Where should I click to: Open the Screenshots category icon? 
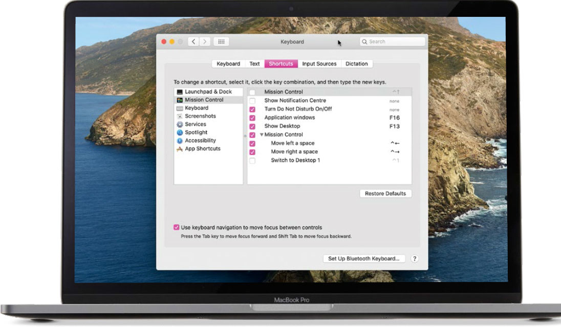click(180, 116)
